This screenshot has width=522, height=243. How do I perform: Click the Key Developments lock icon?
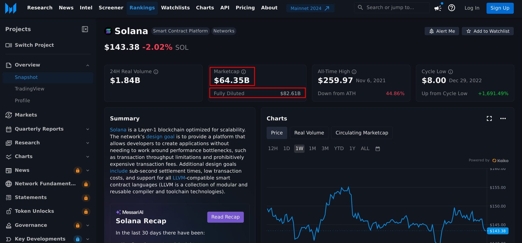[78, 239]
